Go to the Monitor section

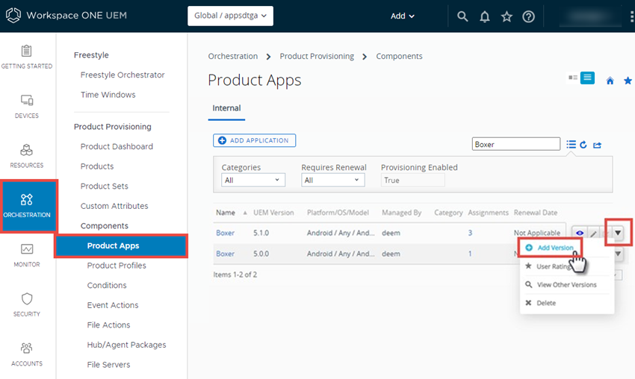tap(27, 256)
